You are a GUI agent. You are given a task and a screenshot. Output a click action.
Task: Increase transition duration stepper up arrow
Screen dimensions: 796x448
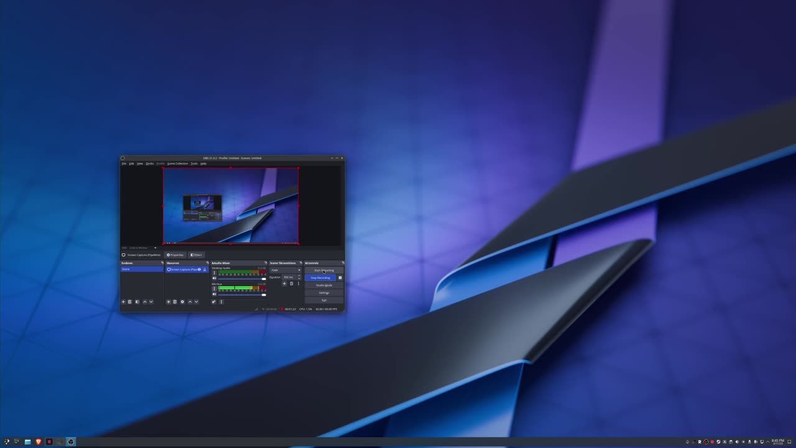click(299, 276)
